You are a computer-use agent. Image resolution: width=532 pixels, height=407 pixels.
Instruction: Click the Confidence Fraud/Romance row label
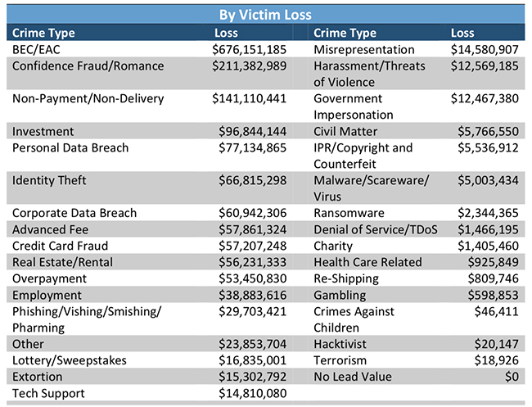[88, 66]
